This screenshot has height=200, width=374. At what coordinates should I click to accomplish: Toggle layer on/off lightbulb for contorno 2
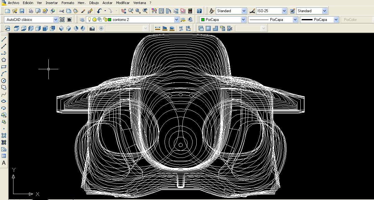(89, 20)
